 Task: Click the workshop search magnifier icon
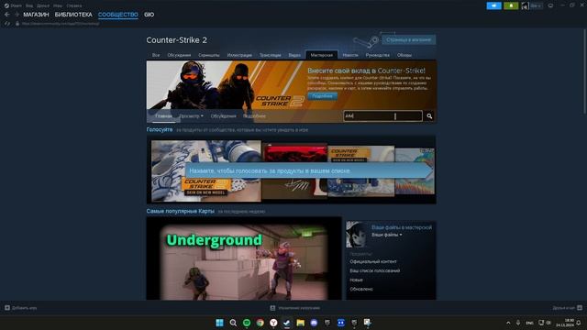pyautogui.click(x=429, y=116)
